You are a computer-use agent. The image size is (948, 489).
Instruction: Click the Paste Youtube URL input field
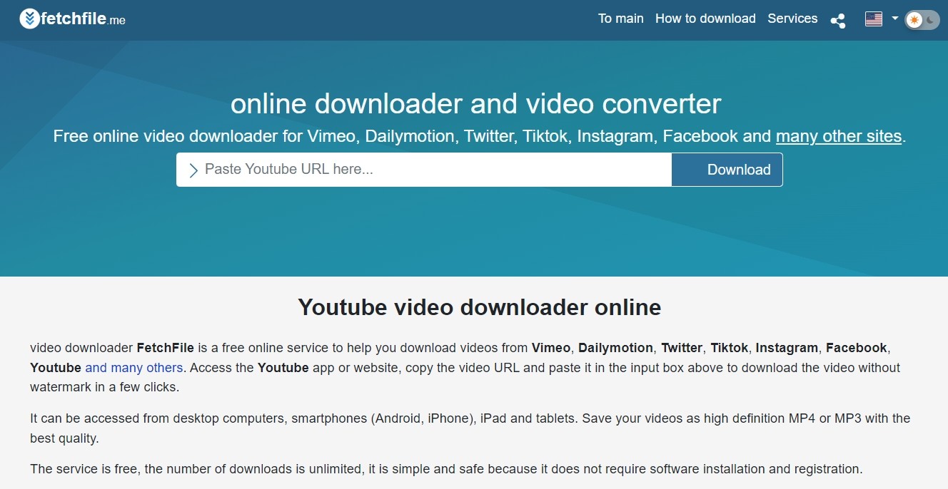424,170
